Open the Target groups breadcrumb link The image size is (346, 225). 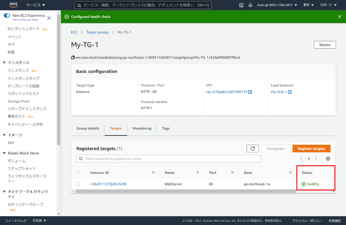97,32
